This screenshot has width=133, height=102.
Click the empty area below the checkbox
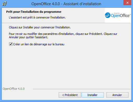coord(66,66)
